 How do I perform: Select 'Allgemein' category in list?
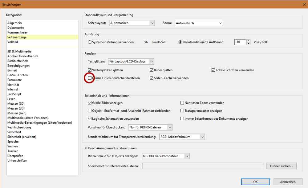click(x=14, y=23)
